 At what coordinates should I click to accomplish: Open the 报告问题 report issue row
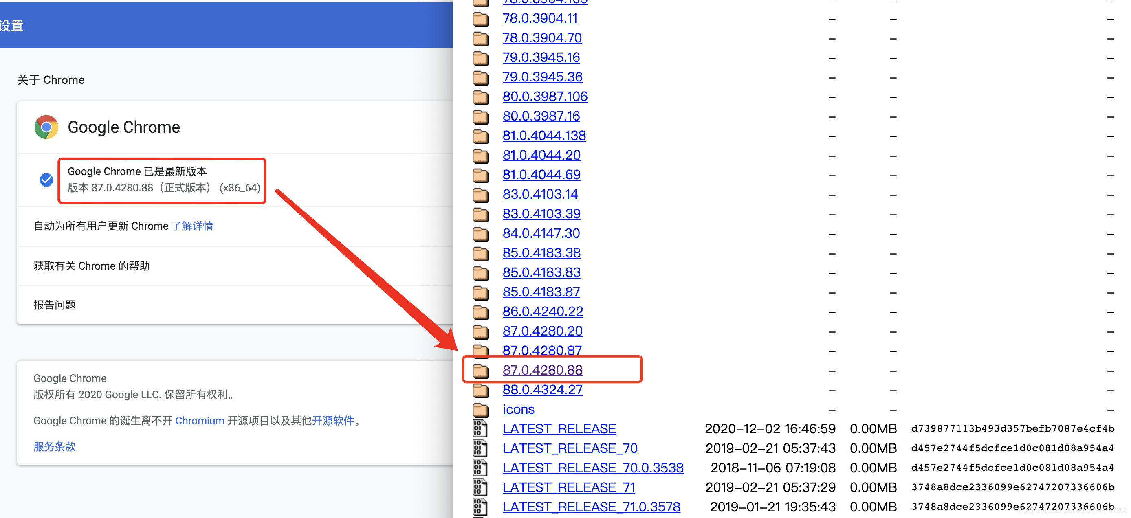coord(55,305)
